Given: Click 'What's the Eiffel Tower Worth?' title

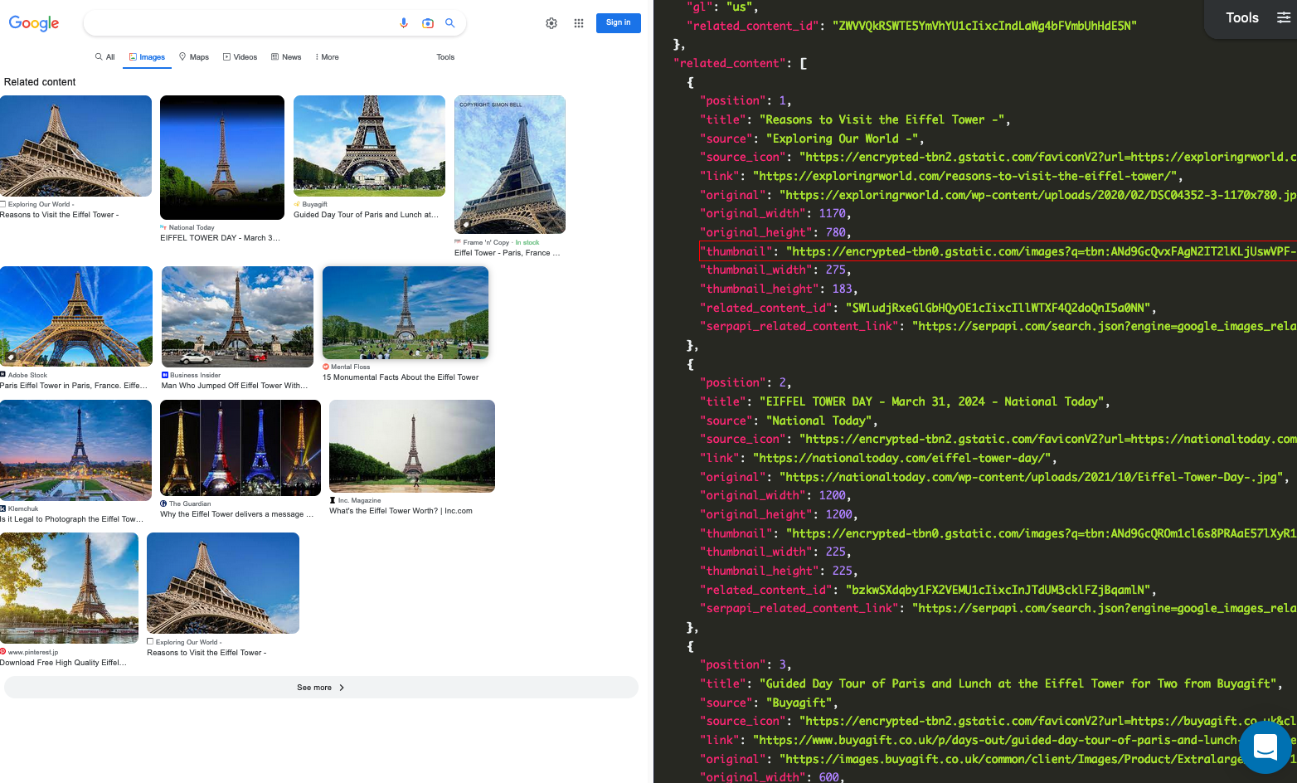Looking at the screenshot, I should [x=401, y=511].
